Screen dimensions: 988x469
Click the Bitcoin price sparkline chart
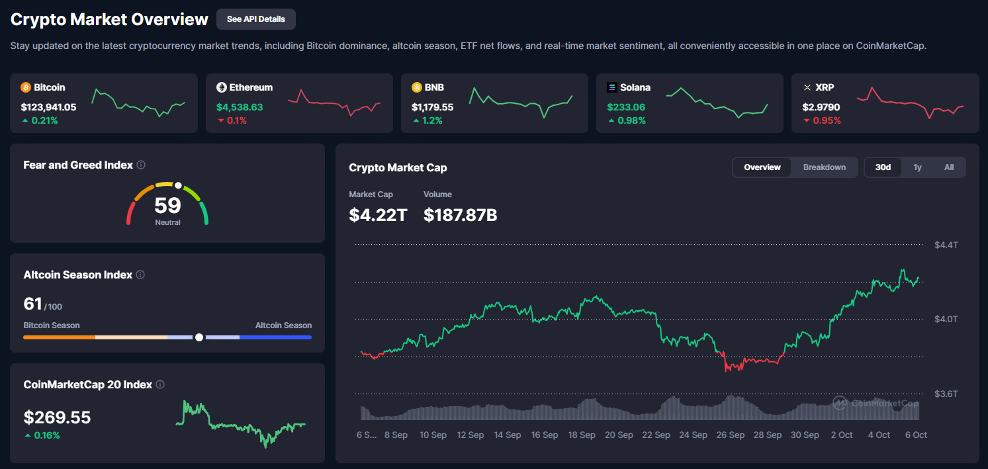tap(138, 103)
